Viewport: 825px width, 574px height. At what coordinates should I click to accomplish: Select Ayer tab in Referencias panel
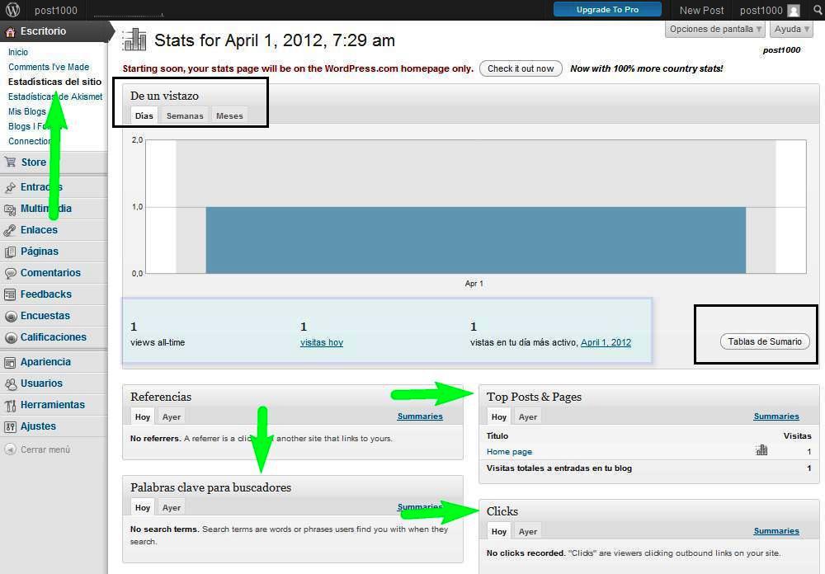tap(172, 416)
